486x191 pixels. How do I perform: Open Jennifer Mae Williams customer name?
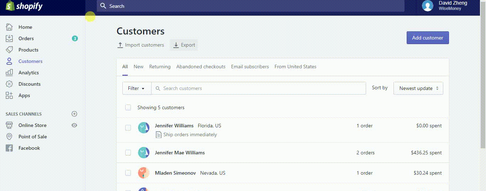click(180, 153)
